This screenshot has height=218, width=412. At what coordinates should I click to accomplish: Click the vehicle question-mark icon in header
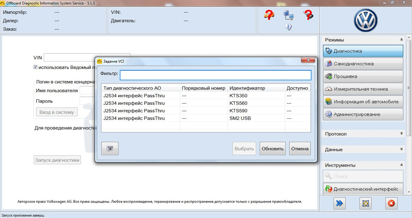(269, 15)
